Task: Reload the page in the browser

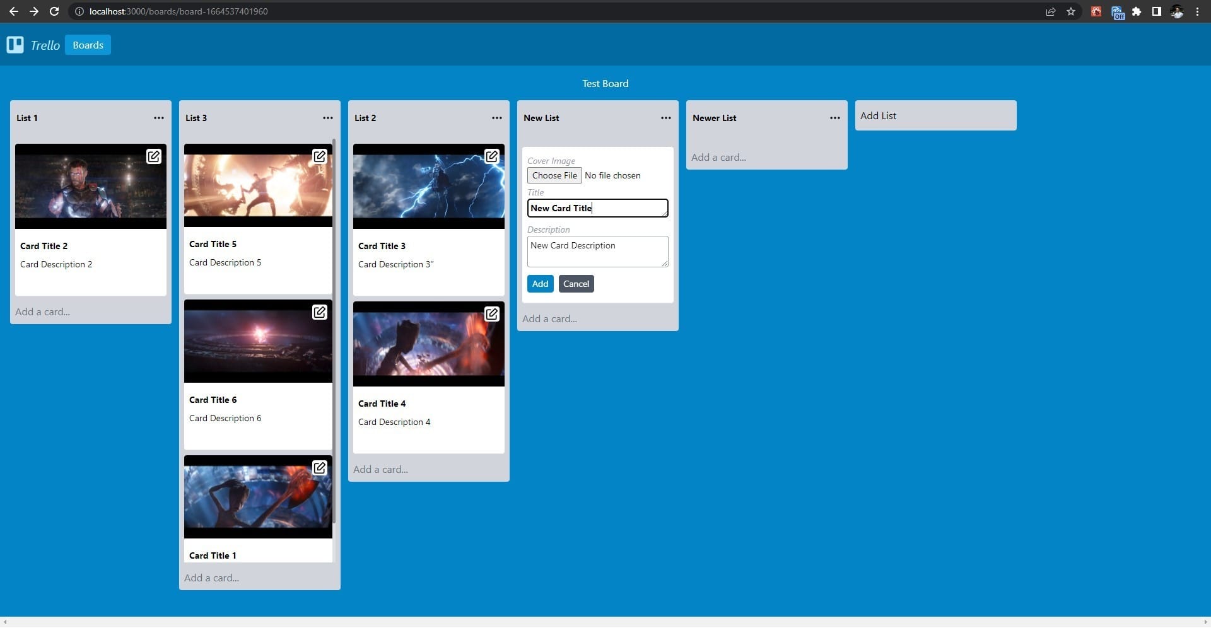Action: pos(54,11)
